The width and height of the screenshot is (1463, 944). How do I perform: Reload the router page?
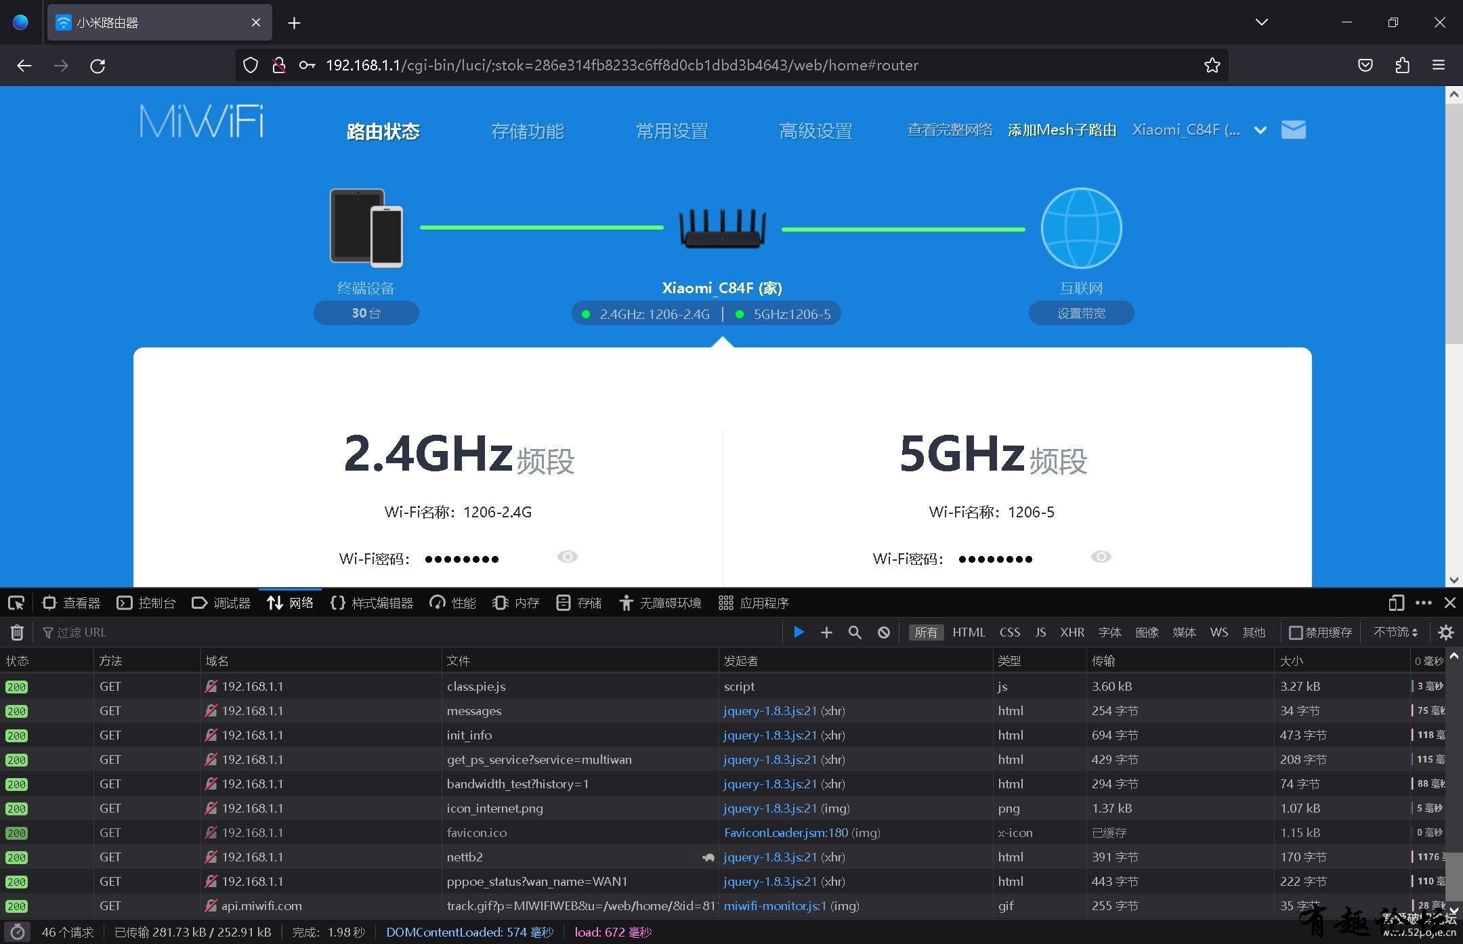point(98,66)
